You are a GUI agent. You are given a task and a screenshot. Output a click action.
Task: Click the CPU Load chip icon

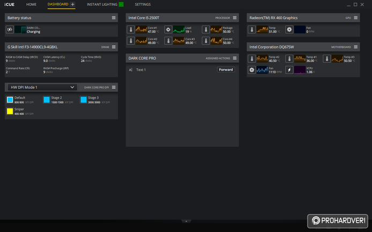pyautogui.click(x=168, y=30)
